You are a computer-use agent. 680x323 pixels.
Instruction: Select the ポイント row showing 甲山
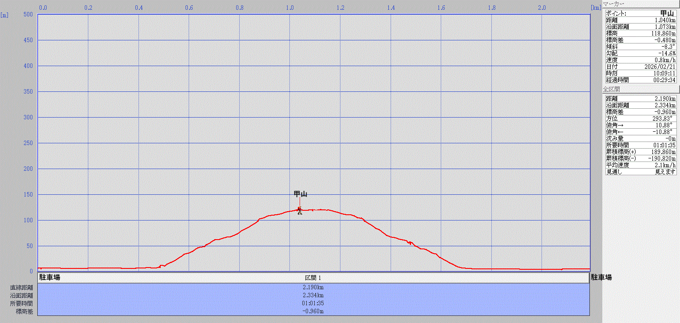pyautogui.click(x=640, y=14)
